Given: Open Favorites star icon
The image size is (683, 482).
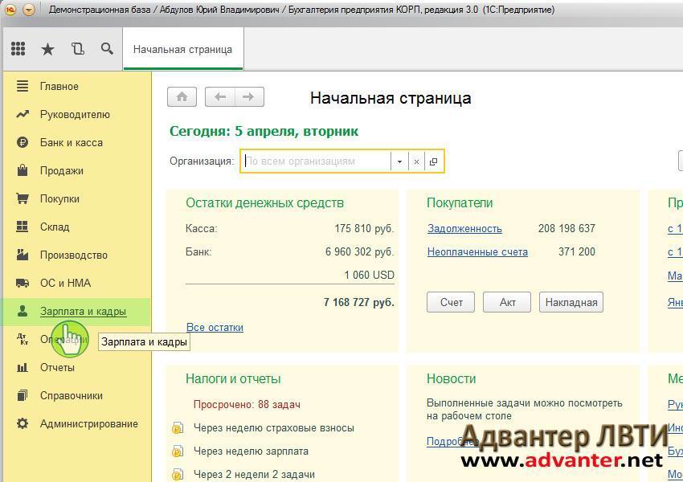Looking at the screenshot, I should [47, 49].
